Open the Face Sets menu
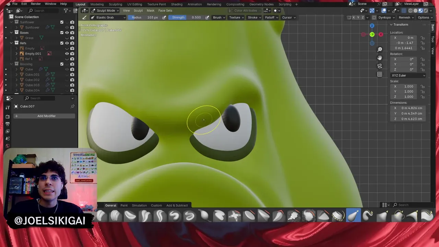The height and width of the screenshot is (247, 439). tap(165, 11)
